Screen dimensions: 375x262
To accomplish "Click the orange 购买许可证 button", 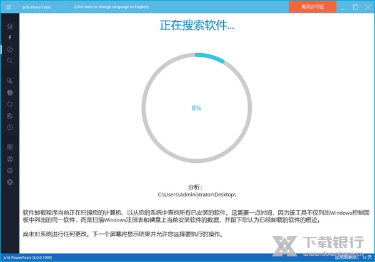I will 312,7.
